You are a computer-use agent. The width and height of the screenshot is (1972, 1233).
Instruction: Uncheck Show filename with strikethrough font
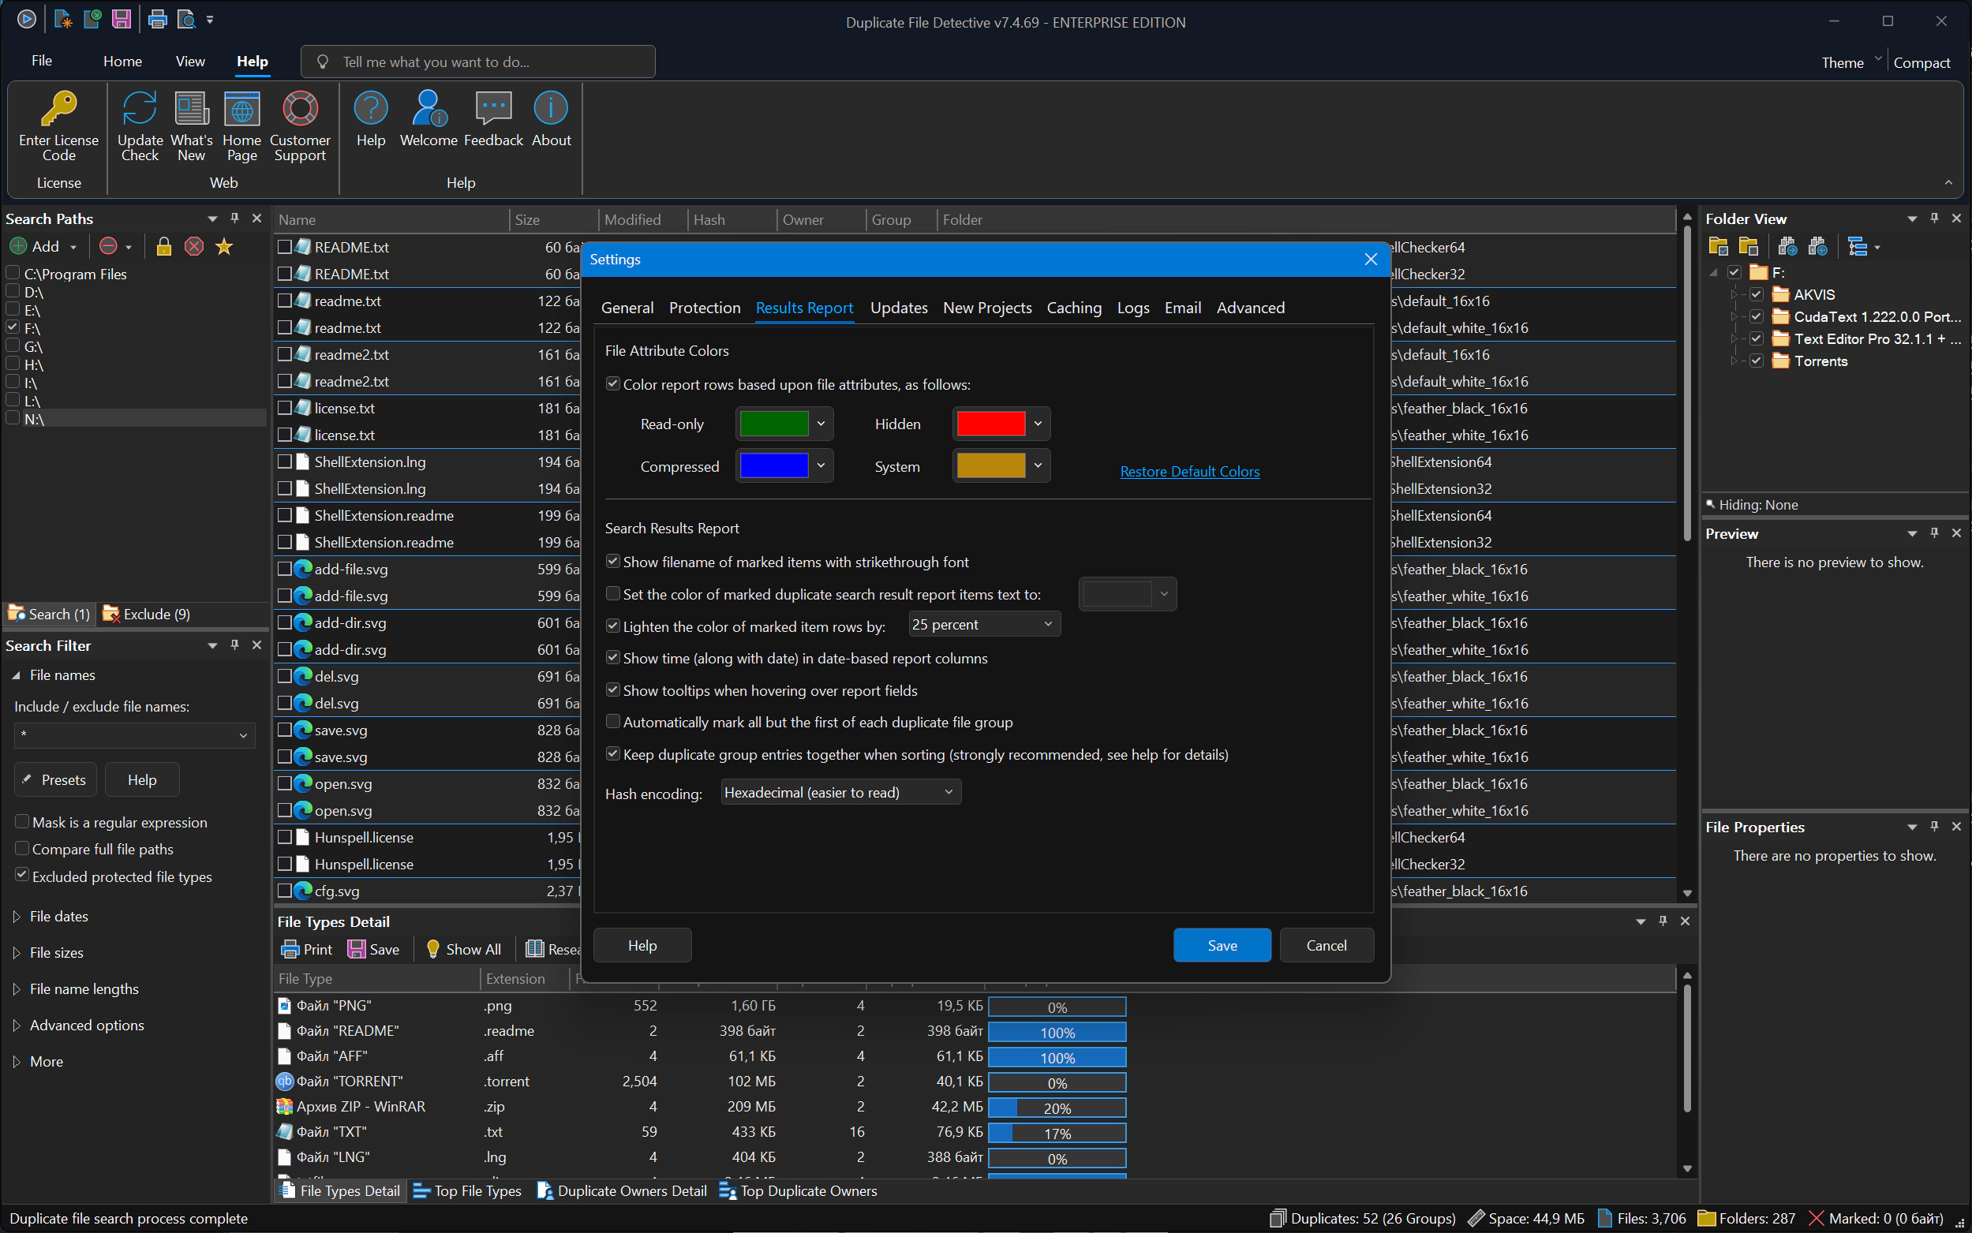[x=612, y=562]
